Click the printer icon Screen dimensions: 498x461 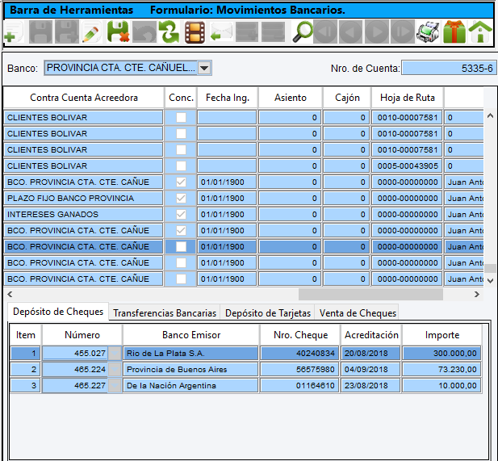click(428, 32)
